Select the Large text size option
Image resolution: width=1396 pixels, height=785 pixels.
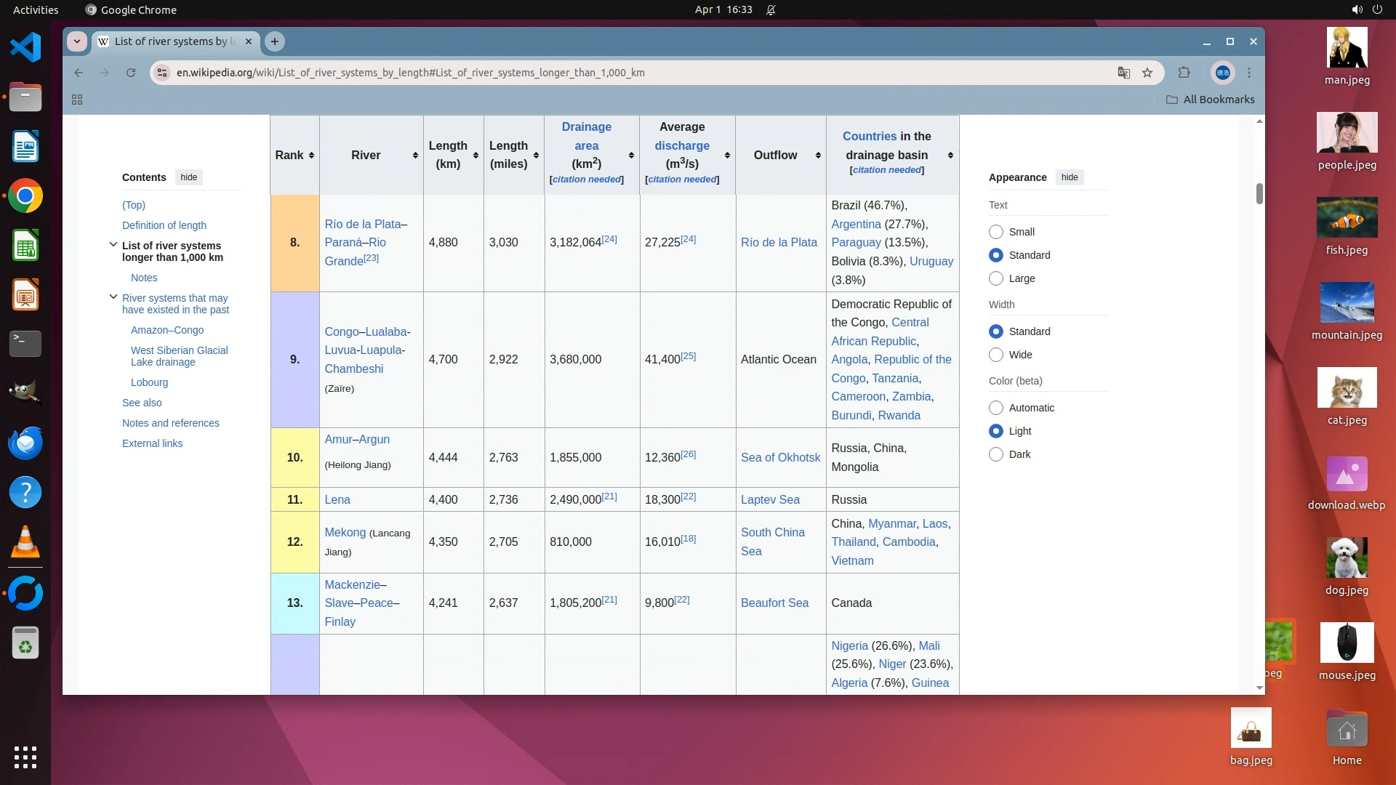click(x=996, y=278)
